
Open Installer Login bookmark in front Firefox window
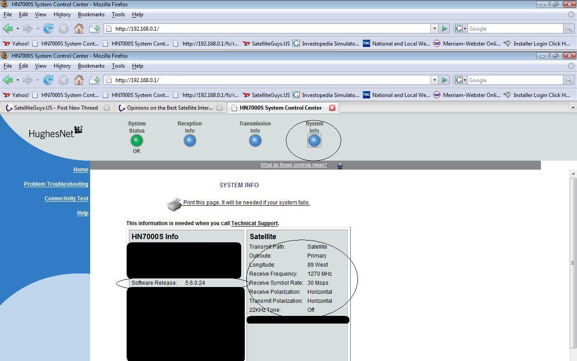click(536, 95)
